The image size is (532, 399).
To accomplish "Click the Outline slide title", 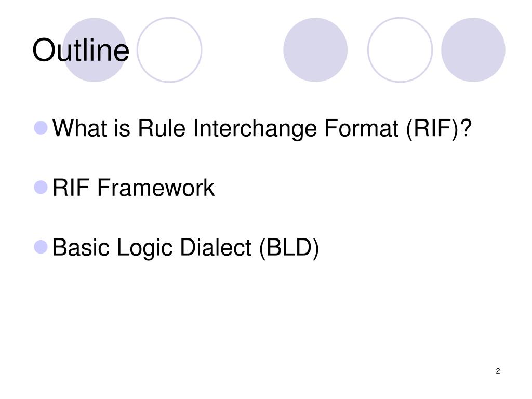I will click(x=81, y=50).
